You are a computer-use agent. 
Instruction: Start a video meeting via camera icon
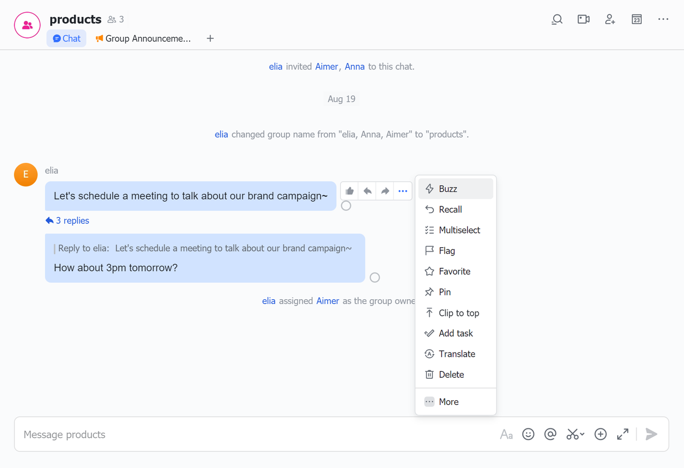[x=584, y=20]
